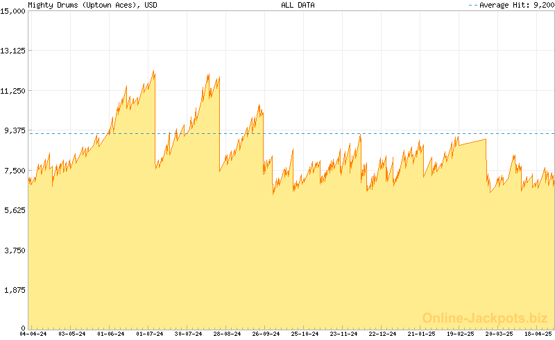This screenshot has height=340, width=555.
Task: Click the 28-08-24 date marker
Action: pos(228,334)
